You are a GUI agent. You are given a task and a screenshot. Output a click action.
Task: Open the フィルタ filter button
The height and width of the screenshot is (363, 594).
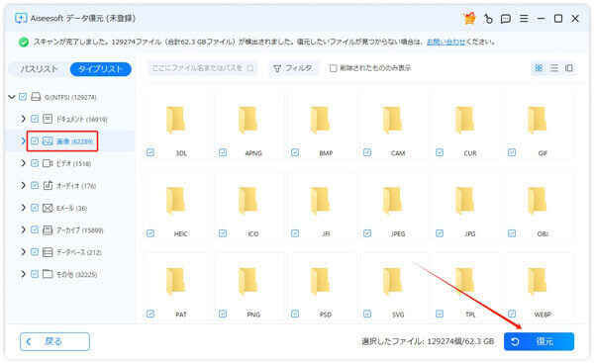[293, 68]
